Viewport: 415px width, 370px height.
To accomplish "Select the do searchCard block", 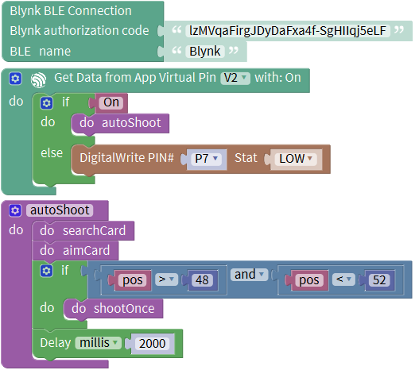I will [83, 231].
